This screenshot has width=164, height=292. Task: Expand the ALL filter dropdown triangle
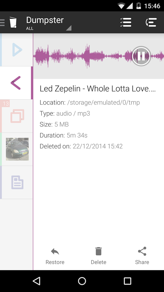point(69,28)
